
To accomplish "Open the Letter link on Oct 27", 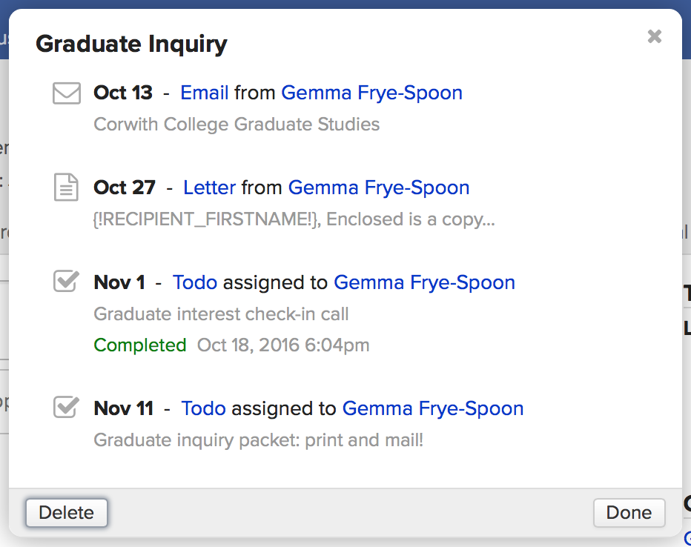I will [x=210, y=188].
